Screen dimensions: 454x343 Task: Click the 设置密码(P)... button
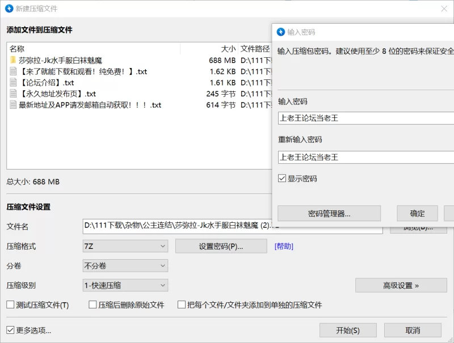[221, 246]
